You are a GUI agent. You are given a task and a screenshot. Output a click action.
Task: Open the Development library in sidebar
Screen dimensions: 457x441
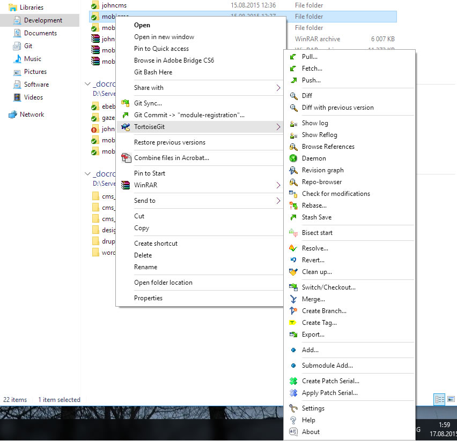pyautogui.click(x=43, y=20)
